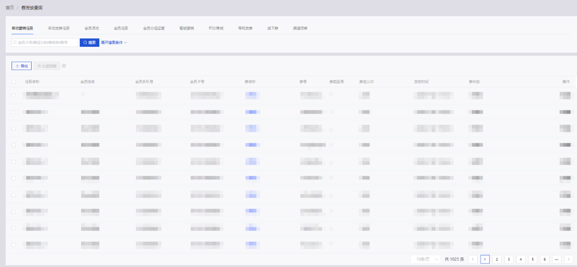The width and height of the screenshot is (577, 267).
Task: Click the 券定义ID column header
Action: point(366,82)
